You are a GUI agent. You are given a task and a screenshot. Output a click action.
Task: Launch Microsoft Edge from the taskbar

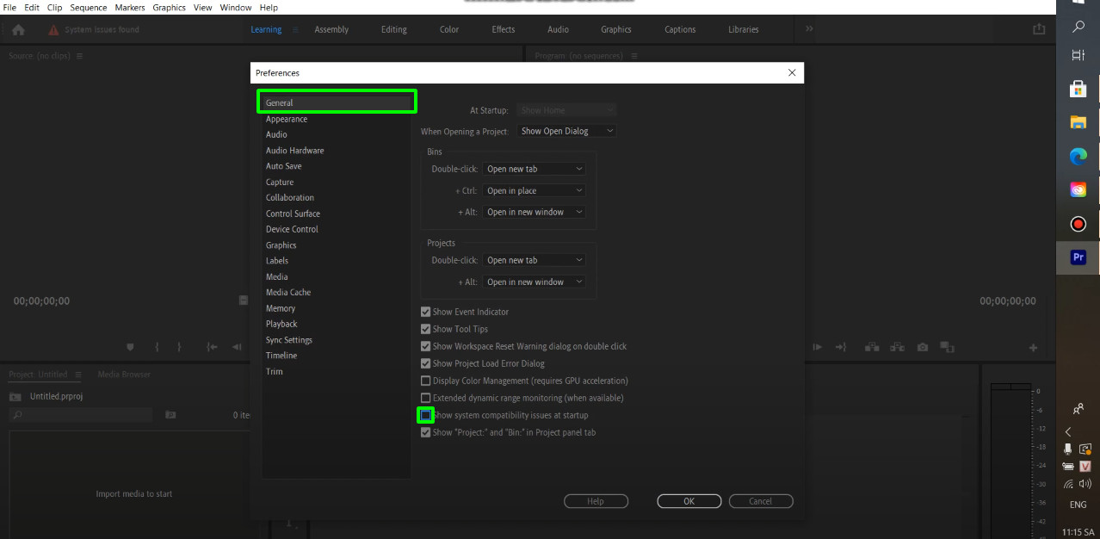pos(1078,156)
